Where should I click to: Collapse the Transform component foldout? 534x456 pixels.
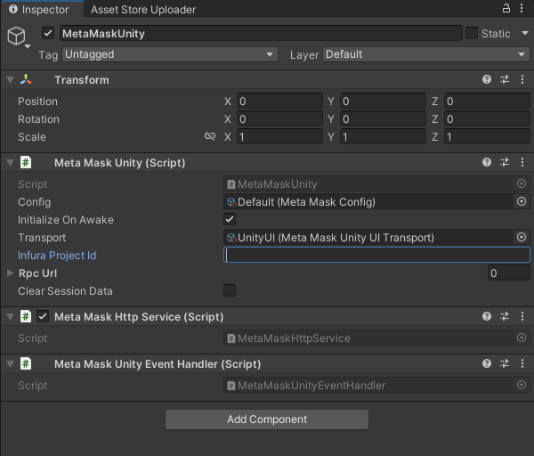pyautogui.click(x=10, y=80)
